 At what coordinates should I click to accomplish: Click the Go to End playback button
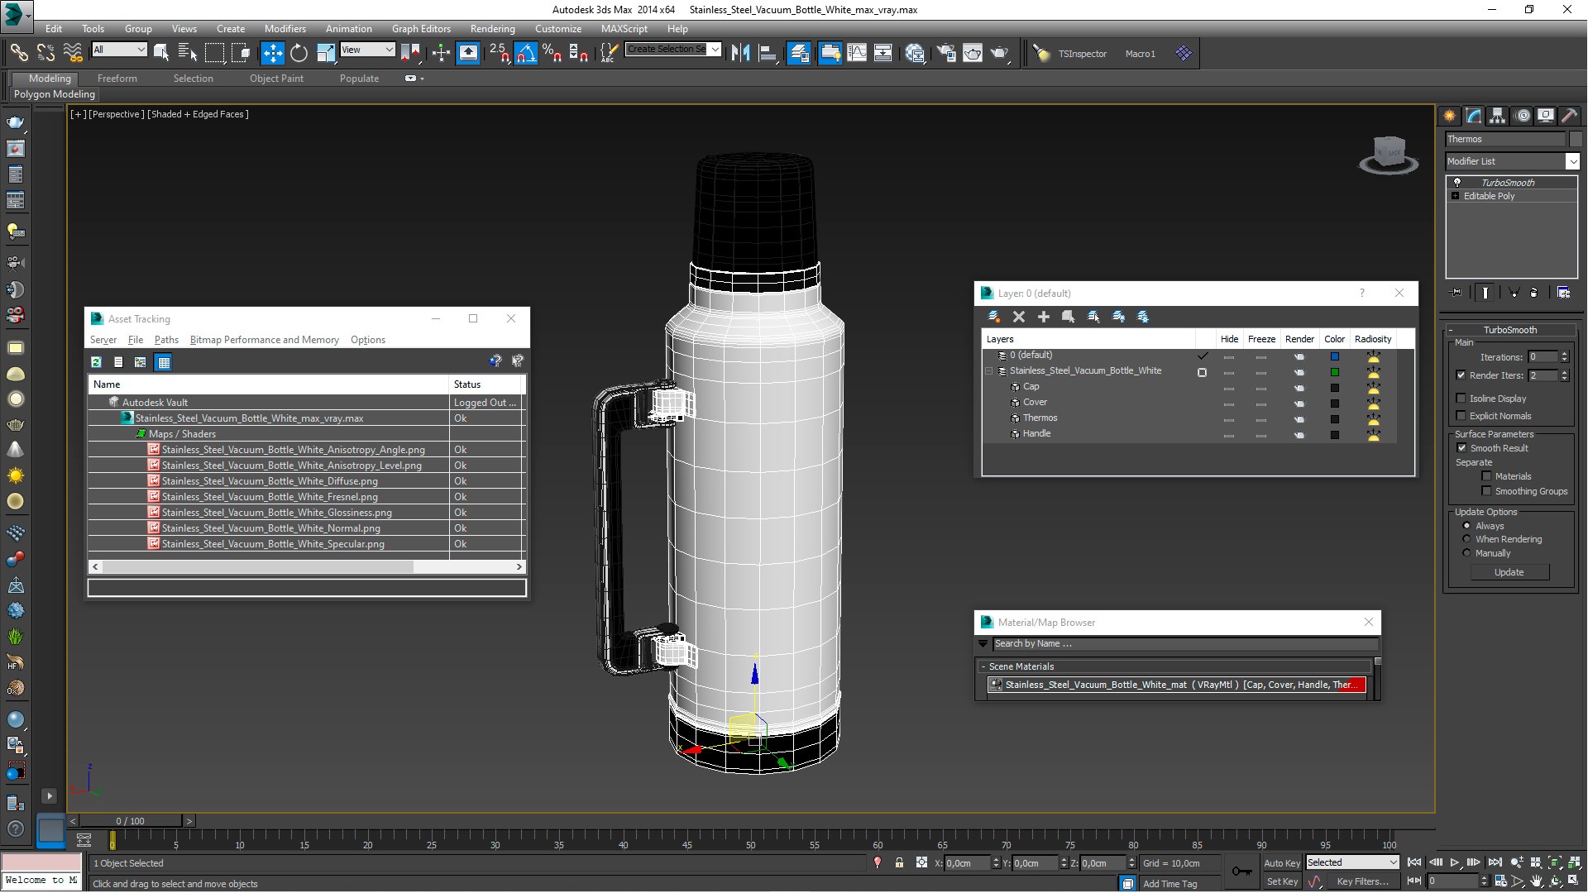(x=1495, y=862)
